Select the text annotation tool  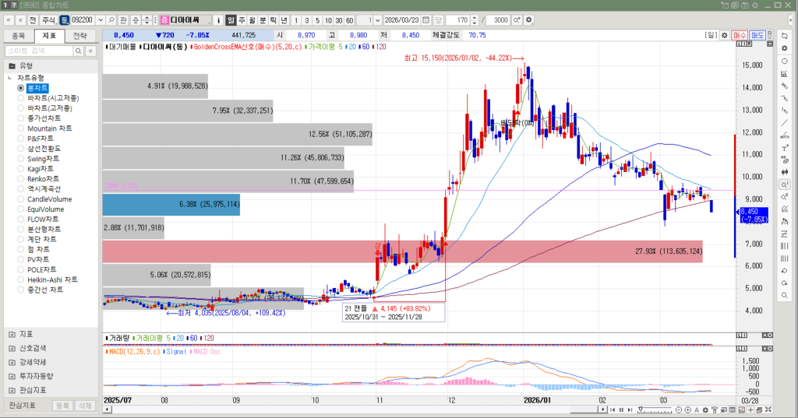tap(784, 148)
